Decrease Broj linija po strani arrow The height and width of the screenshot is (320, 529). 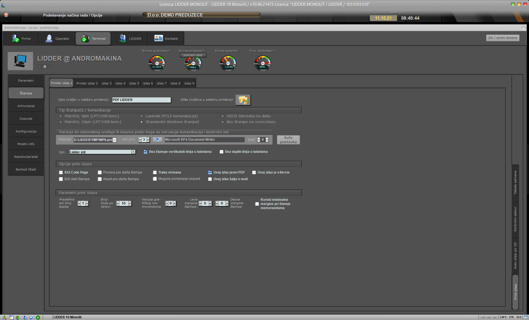118,203
